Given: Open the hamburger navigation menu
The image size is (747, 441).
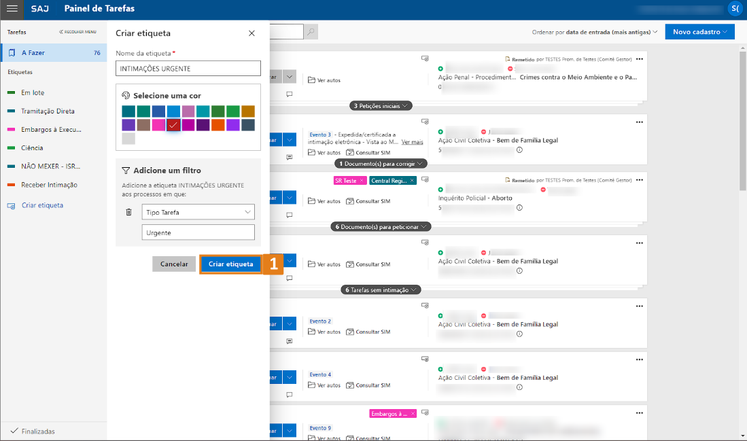Looking at the screenshot, I should [12, 9].
